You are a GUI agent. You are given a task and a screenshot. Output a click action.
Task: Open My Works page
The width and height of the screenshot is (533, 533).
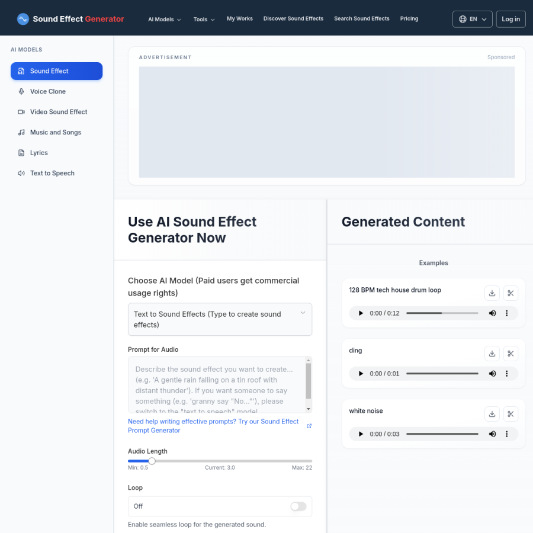click(240, 19)
